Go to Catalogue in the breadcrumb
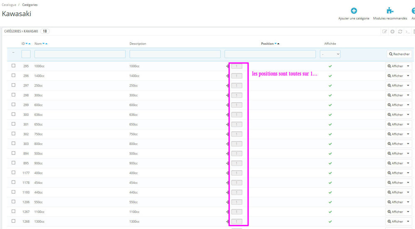This screenshot has height=229, width=415. [9, 5]
